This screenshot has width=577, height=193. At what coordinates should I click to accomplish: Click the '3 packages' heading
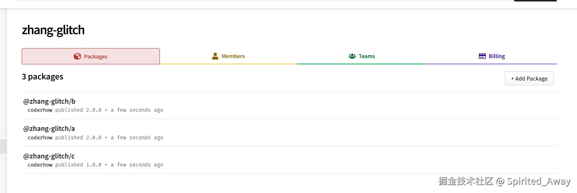43,76
